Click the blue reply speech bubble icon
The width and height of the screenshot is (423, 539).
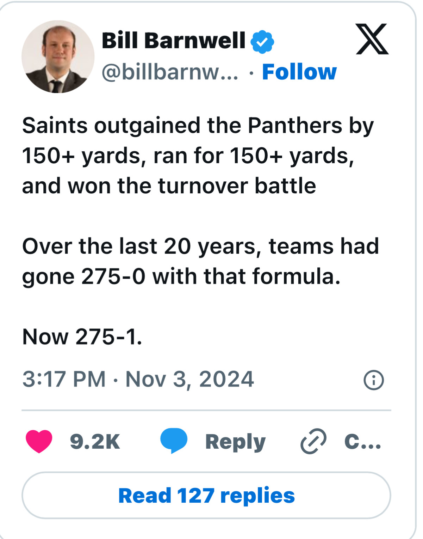click(x=174, y=440)
